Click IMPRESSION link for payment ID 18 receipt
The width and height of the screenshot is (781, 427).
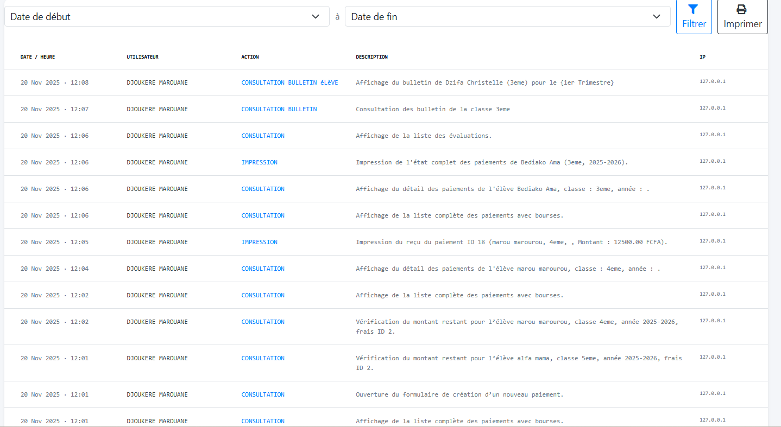point(259,242)
